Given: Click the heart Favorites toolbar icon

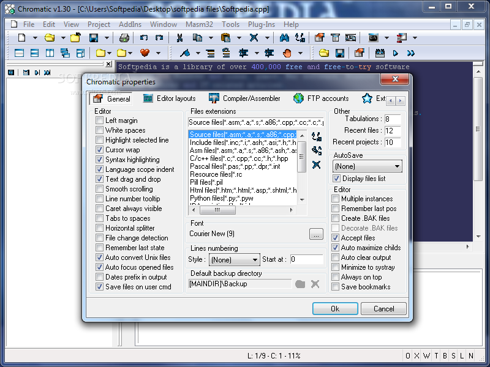Looking at the screenshot, I should (145, 53).
